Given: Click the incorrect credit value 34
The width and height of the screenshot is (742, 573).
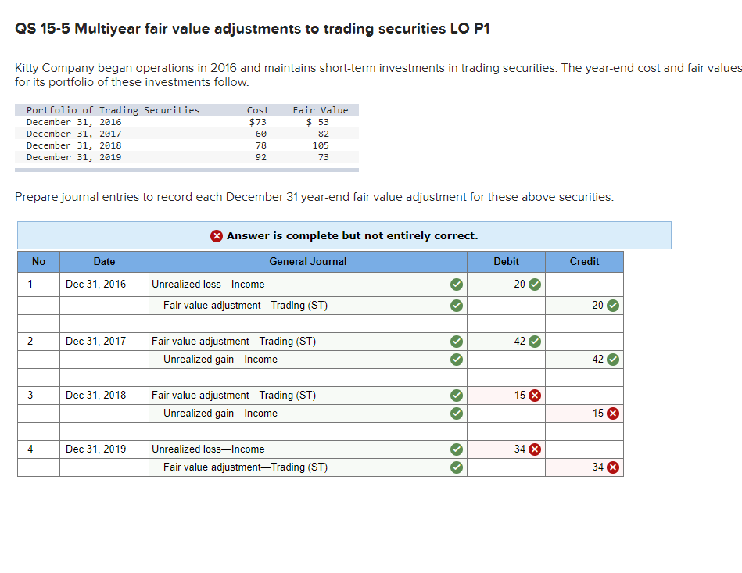Looking at the screenshot, I should point(597,467).
